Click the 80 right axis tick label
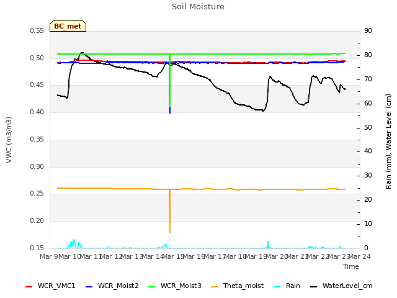 click(x=368, y=55)
